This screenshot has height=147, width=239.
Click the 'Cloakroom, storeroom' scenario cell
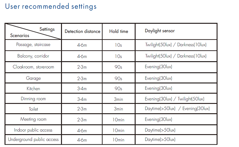33,67
